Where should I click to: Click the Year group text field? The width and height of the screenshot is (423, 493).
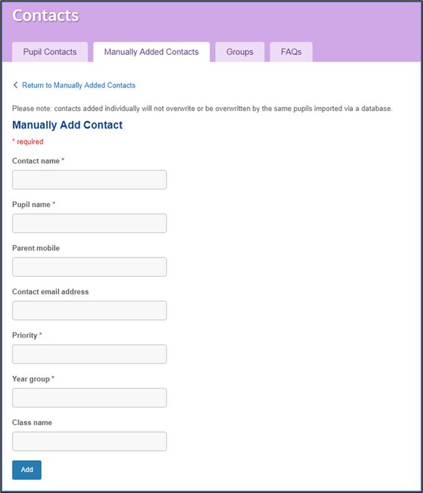click(x=90, y=398)
